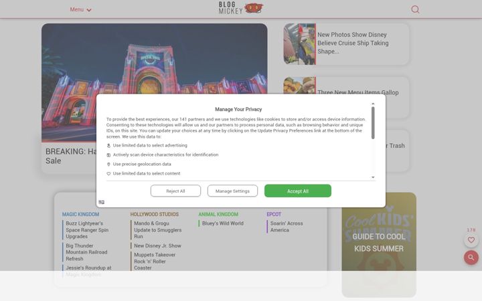Click the heart favorites icon
The width and height of the screenshot is (482, 301).
(471, 240)
